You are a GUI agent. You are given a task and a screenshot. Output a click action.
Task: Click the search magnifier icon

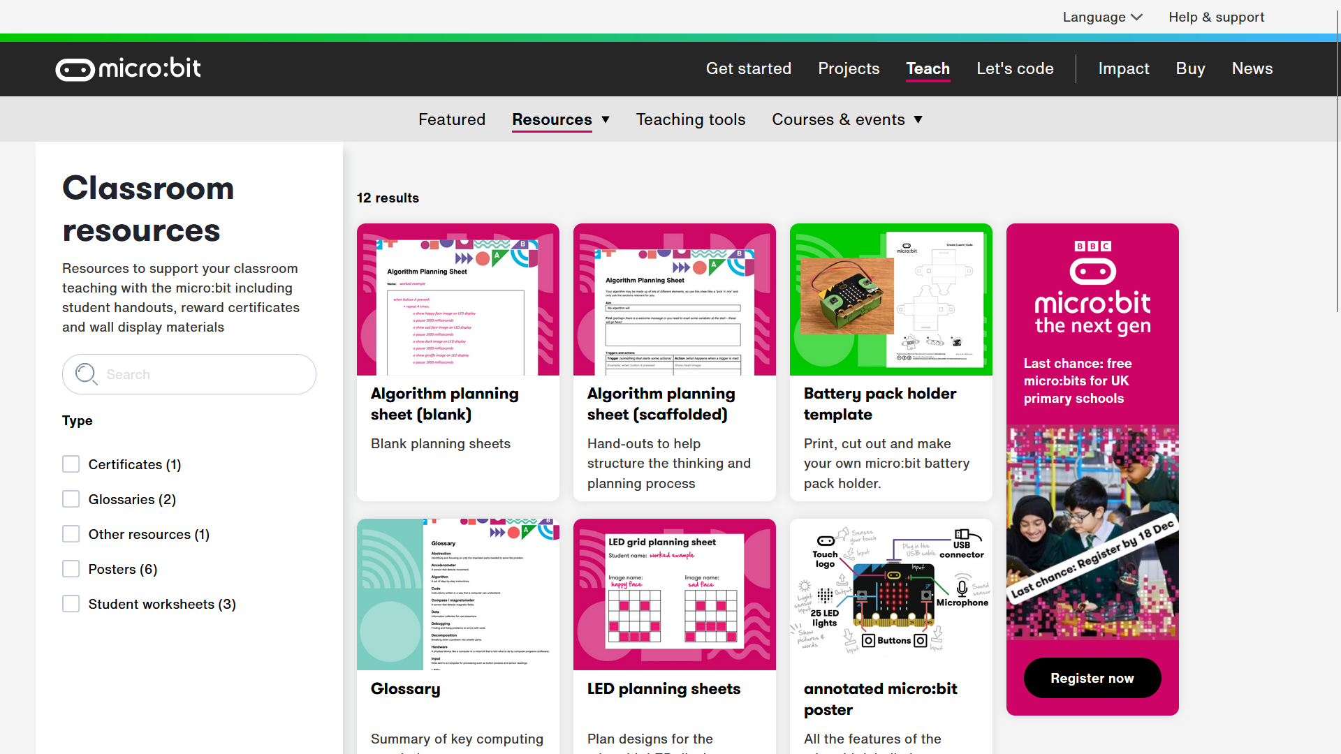pos(86,374)
